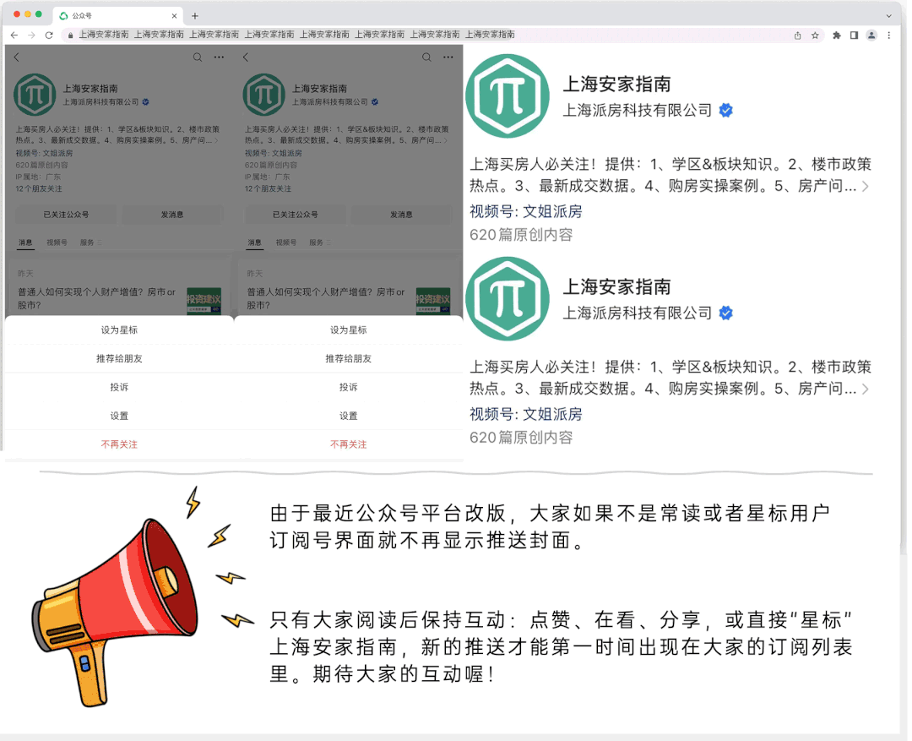Choose 投诉 in middle panel menu
912x741 pixels.
349,387
